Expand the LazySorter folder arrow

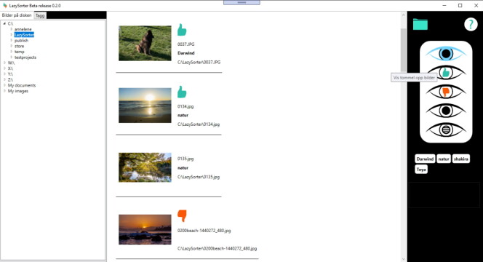[12, 35]
